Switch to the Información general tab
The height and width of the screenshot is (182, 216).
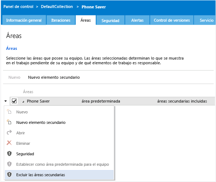(x=24, y=20)
